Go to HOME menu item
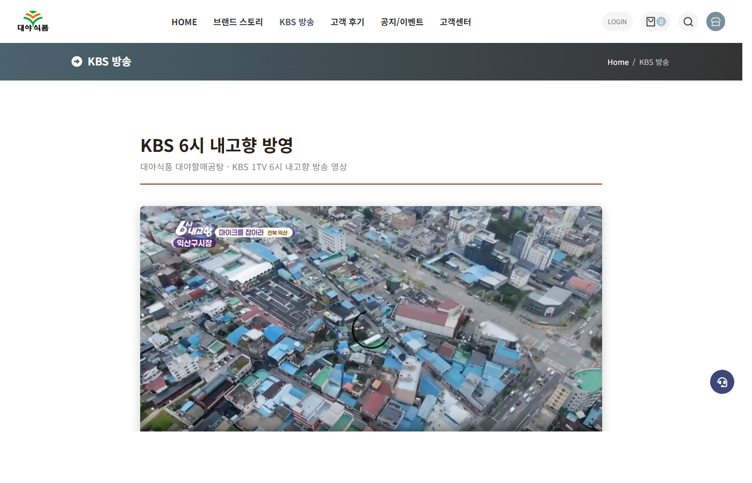Image resolution: width=752 pixels, height=483 pixels. [184, 22]
